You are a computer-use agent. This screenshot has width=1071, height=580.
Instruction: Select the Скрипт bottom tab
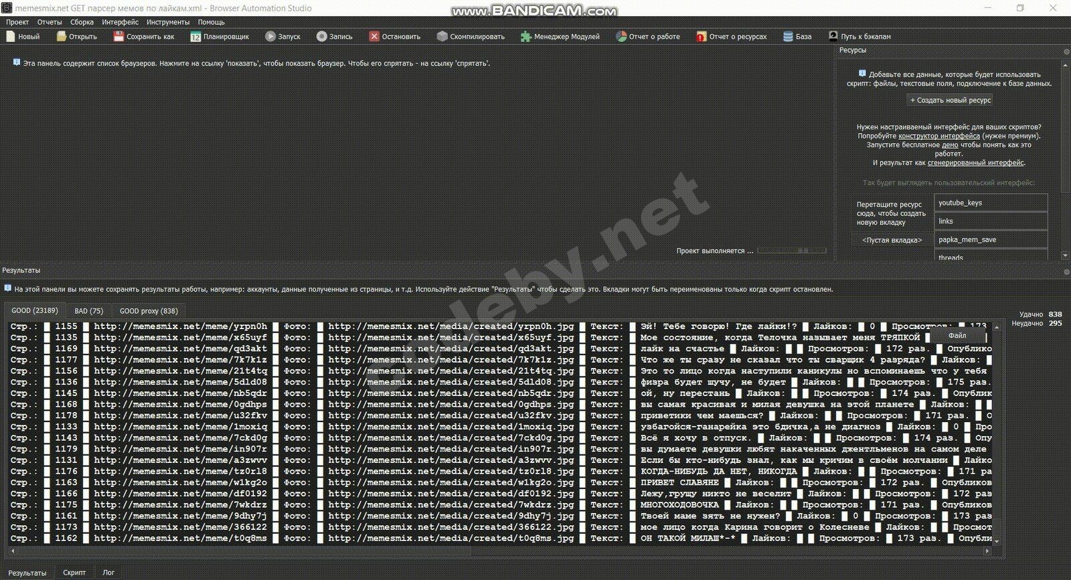(74, 573)
